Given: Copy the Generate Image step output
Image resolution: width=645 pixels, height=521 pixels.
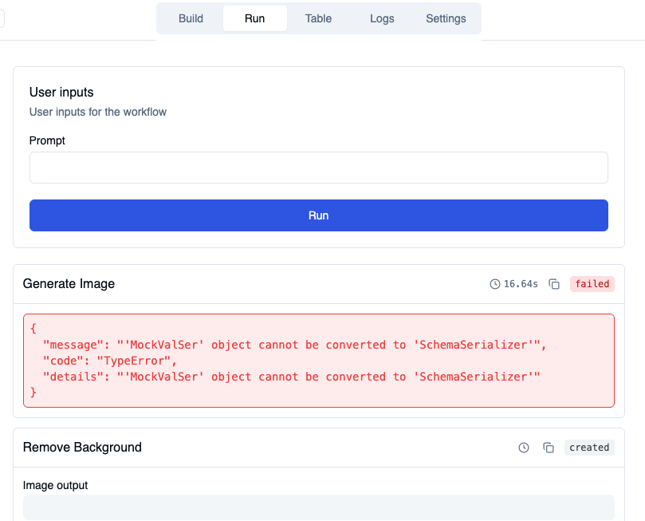Looking at the screenshot, I should coord(554,284).
